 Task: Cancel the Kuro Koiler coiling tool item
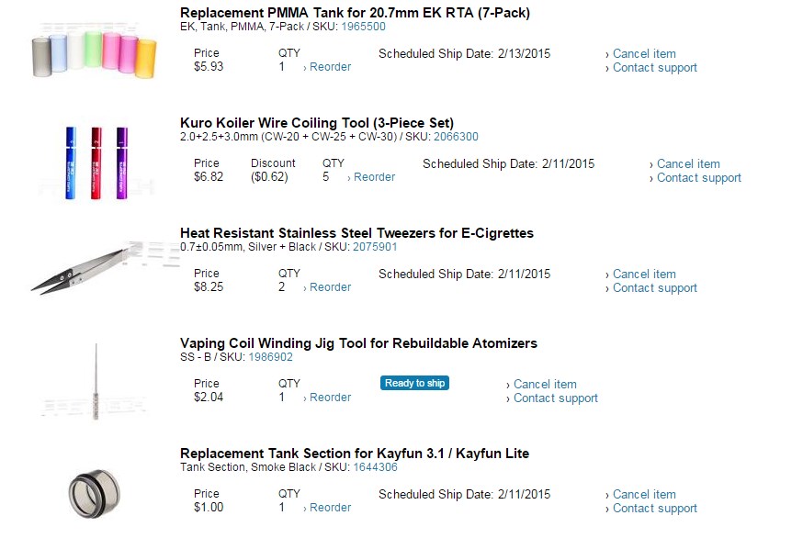click(688, 163)
